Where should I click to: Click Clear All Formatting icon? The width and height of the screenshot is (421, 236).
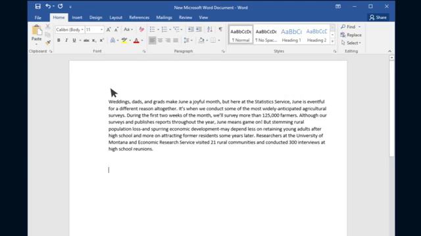(141, 29)
